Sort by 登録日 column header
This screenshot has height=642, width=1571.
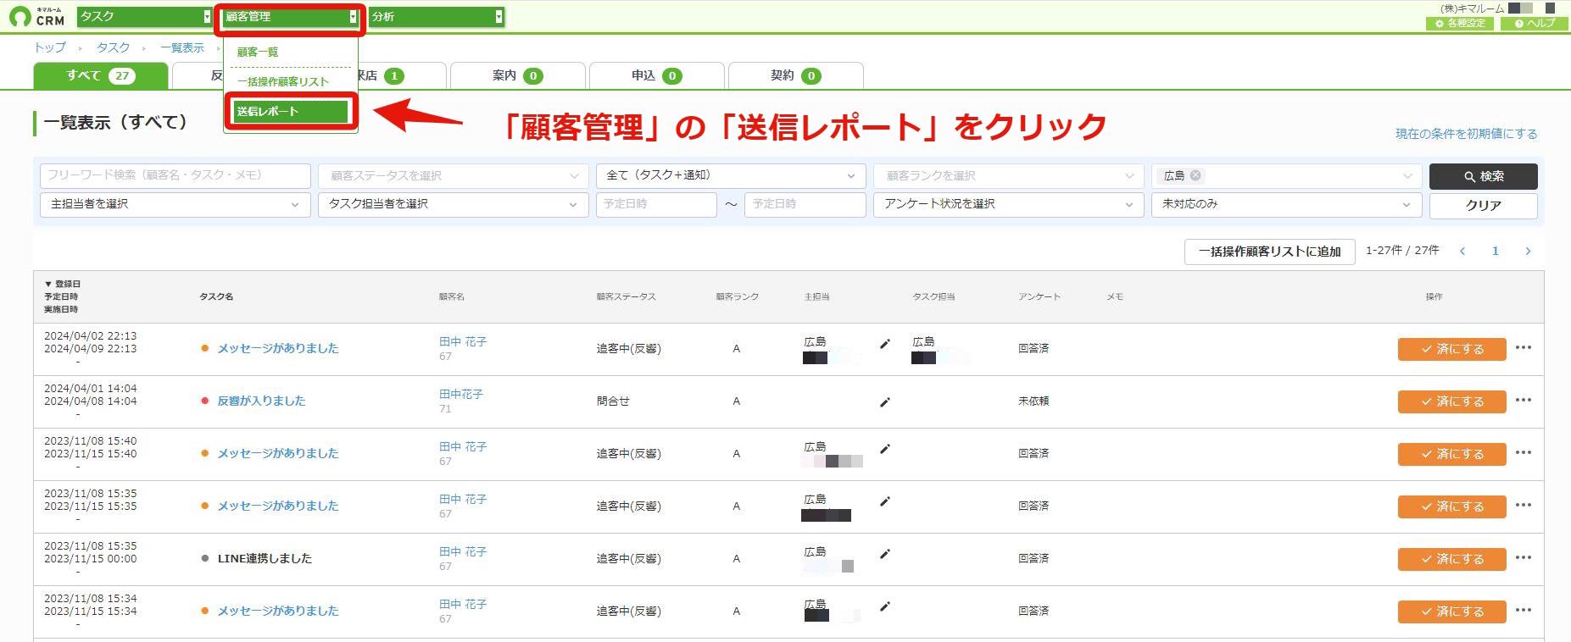pyautogui.click(x=63, y=284)
